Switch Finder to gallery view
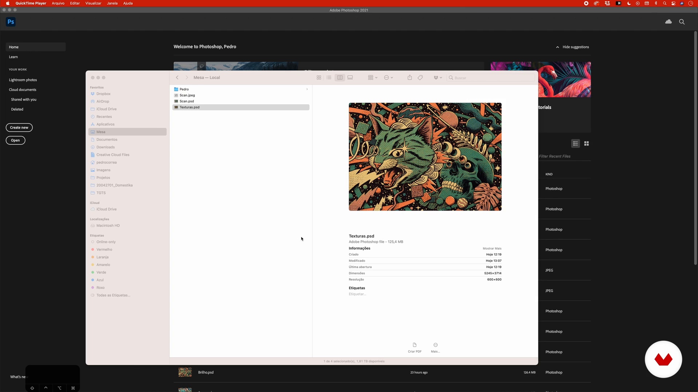 [x=350, y=78]
